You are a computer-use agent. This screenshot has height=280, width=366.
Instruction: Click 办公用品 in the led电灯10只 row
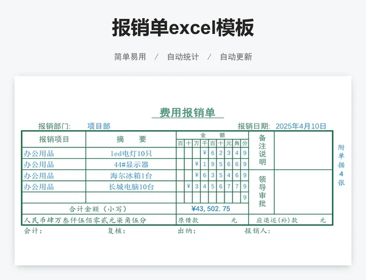click(39, 153)
